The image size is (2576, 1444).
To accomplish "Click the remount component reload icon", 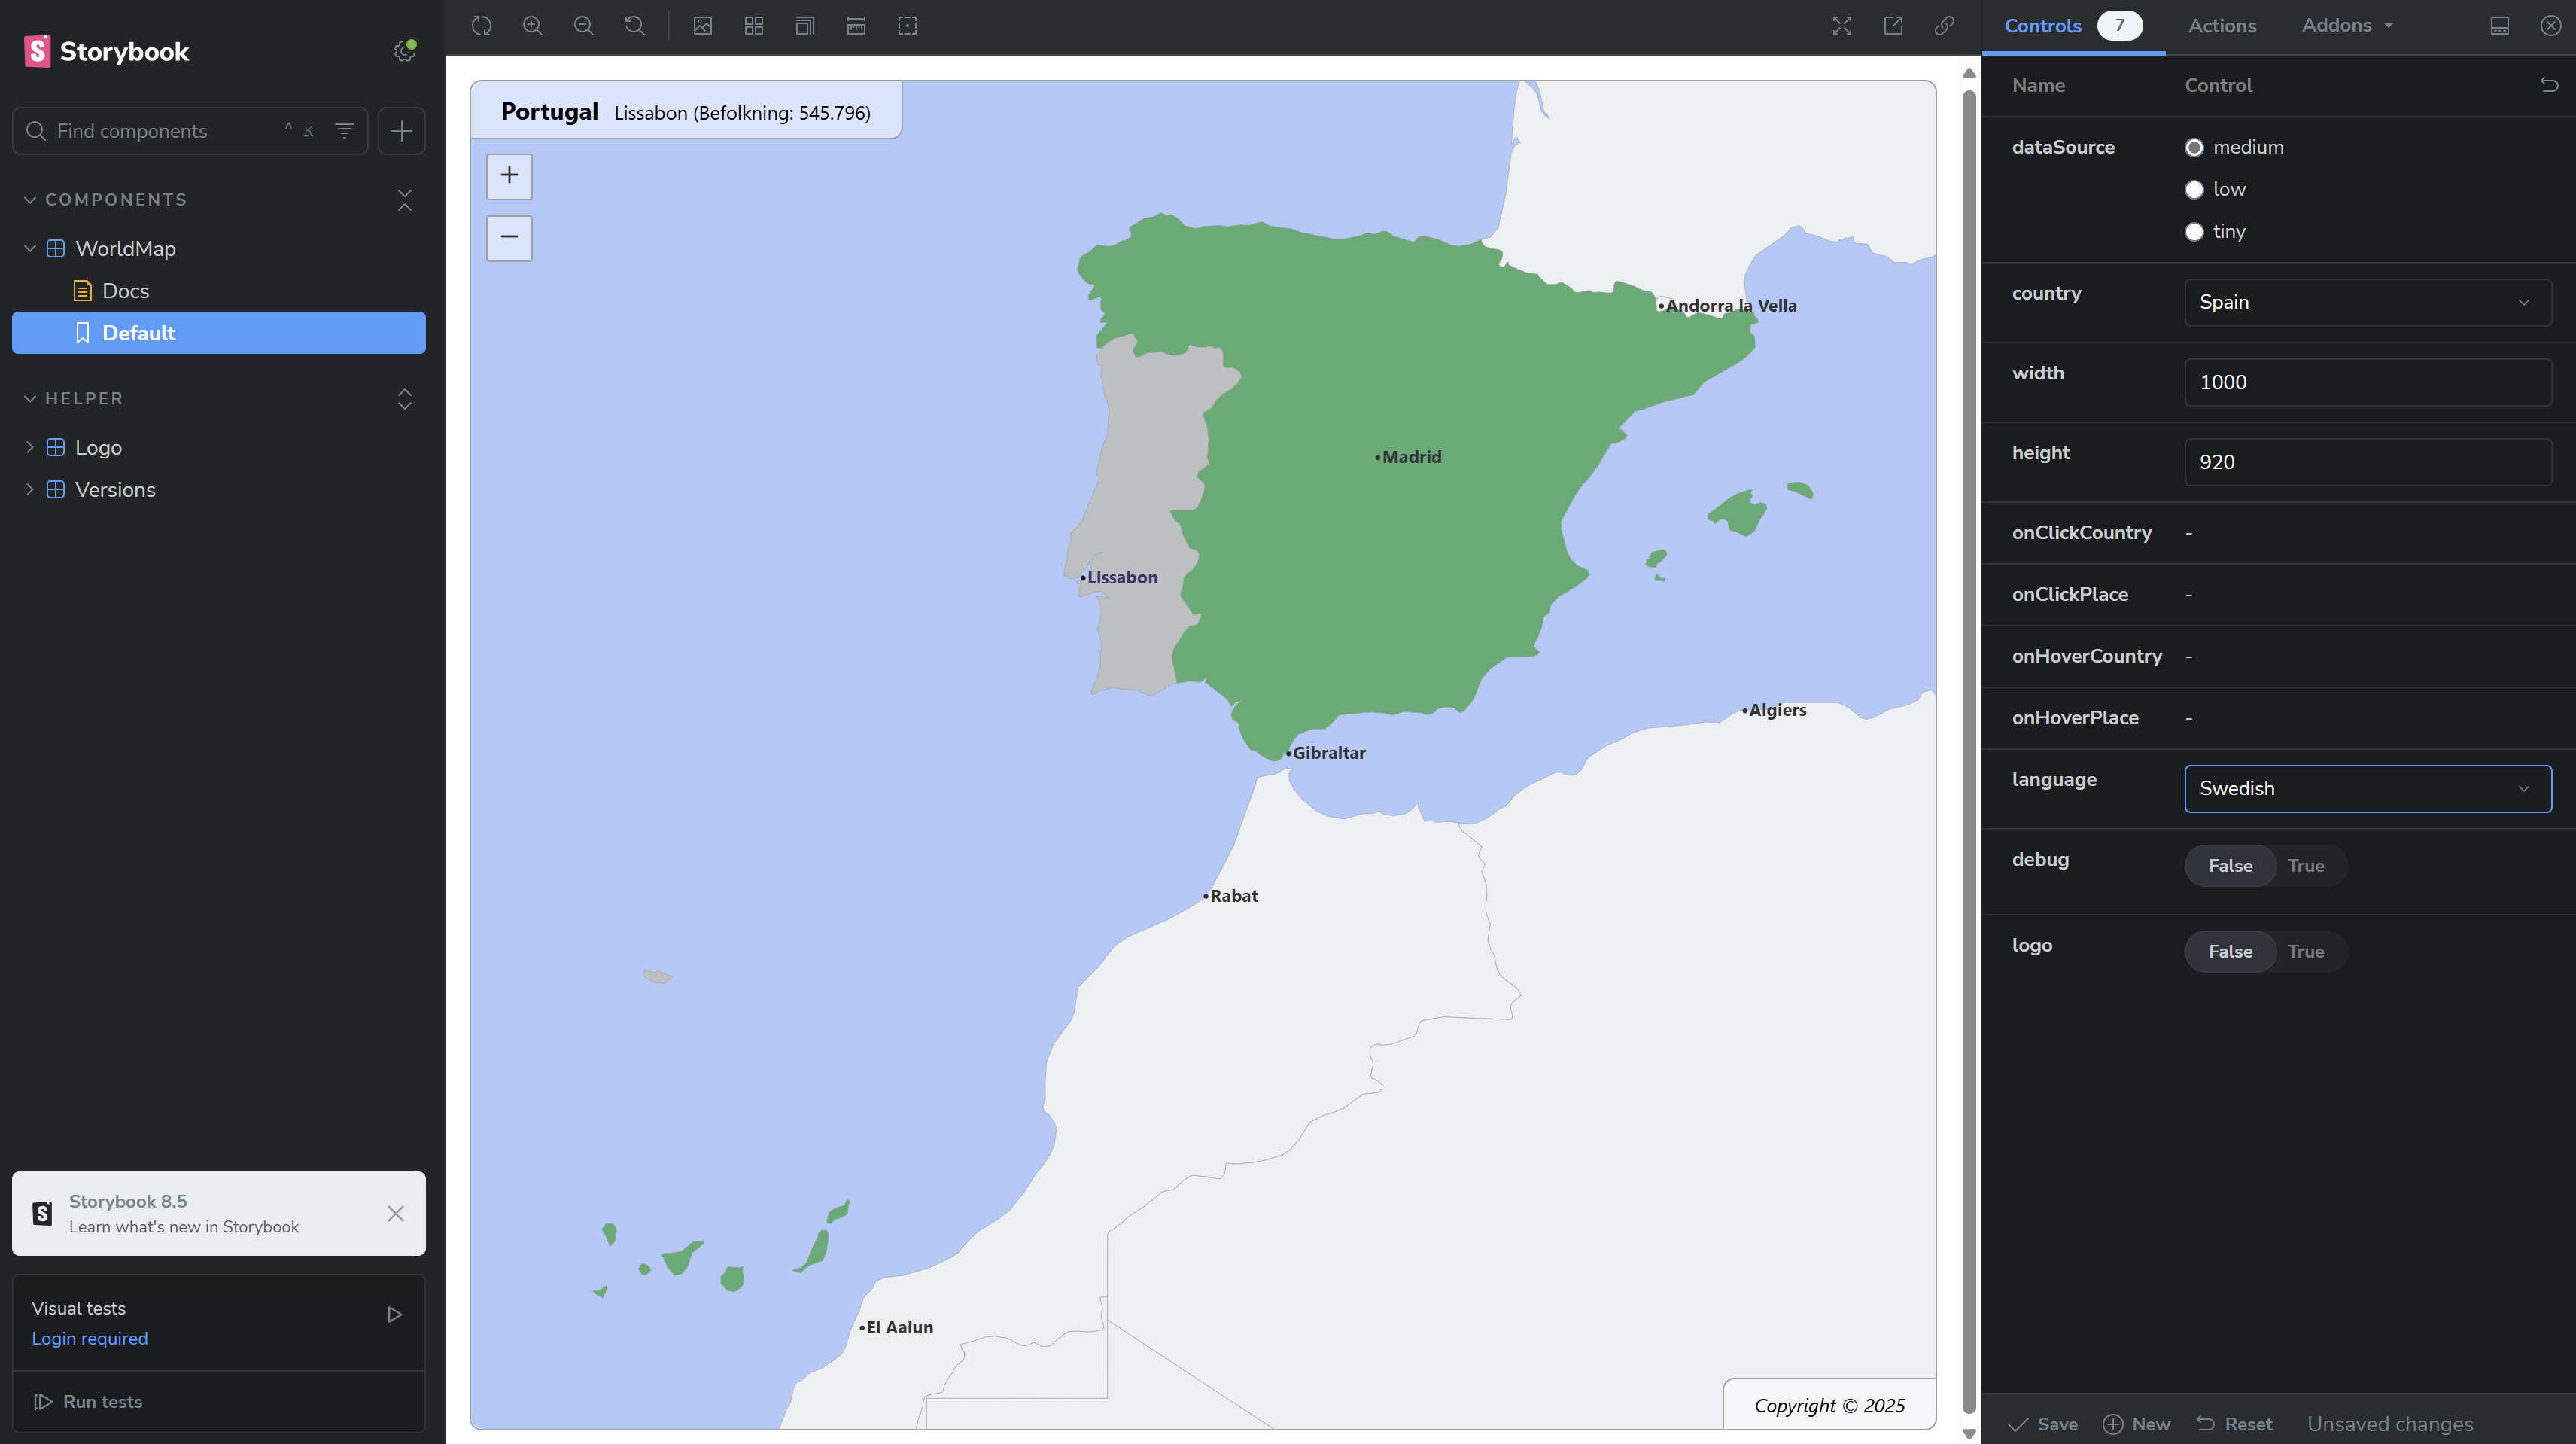I will tap(482, 26).
